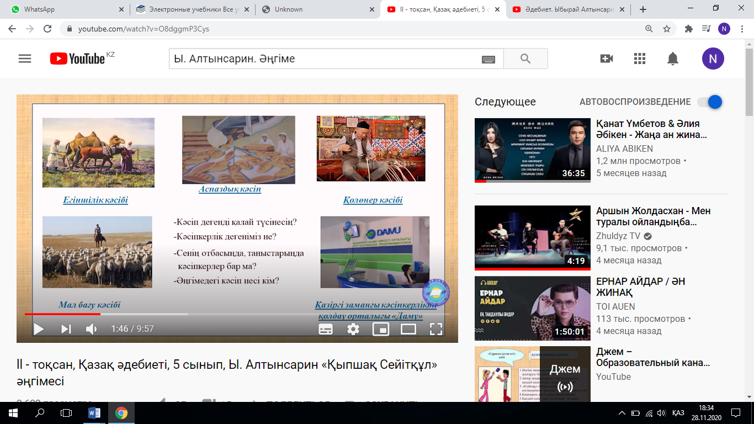Play the paused video
This screenshot has height=424, width=754.
[39, 329]
